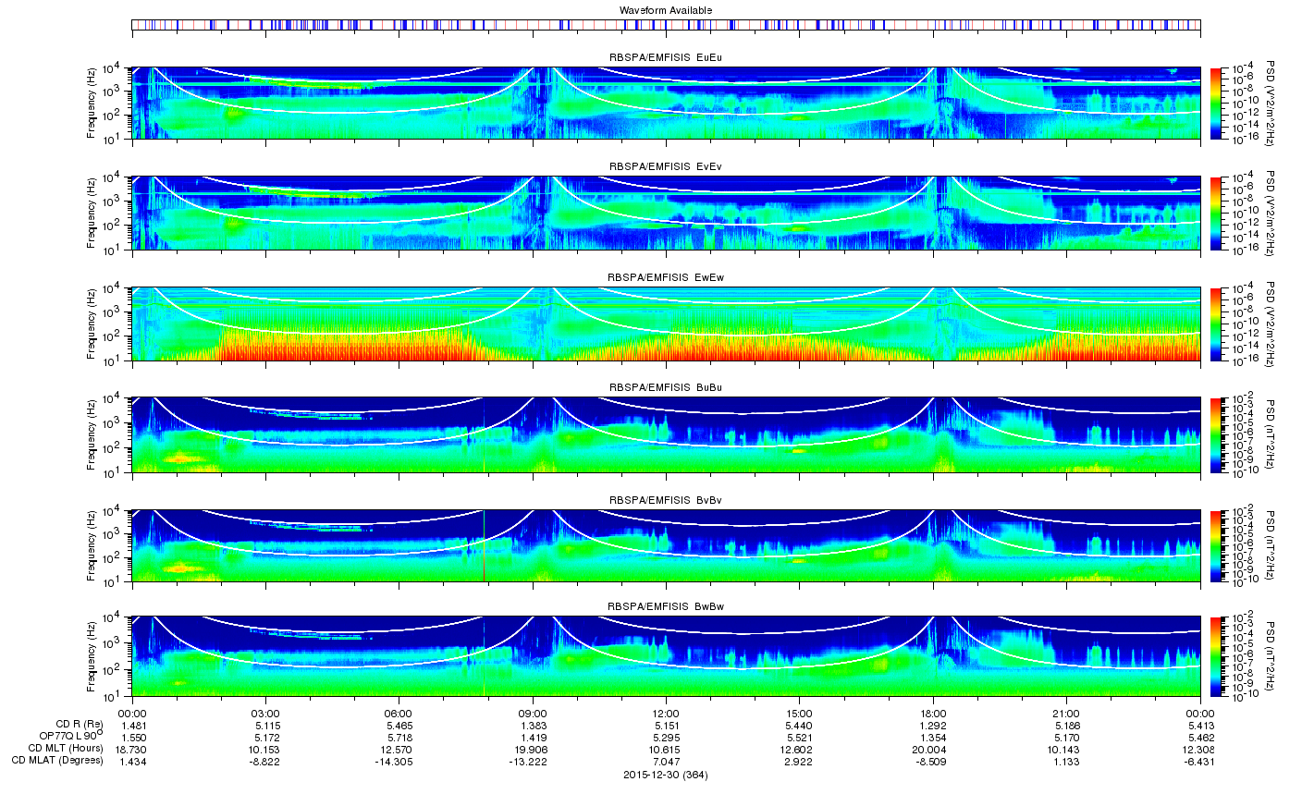Click the 12:00 time axis label
The width and height of the screenshot is (1302, 794).
click(x=666, y=715)
